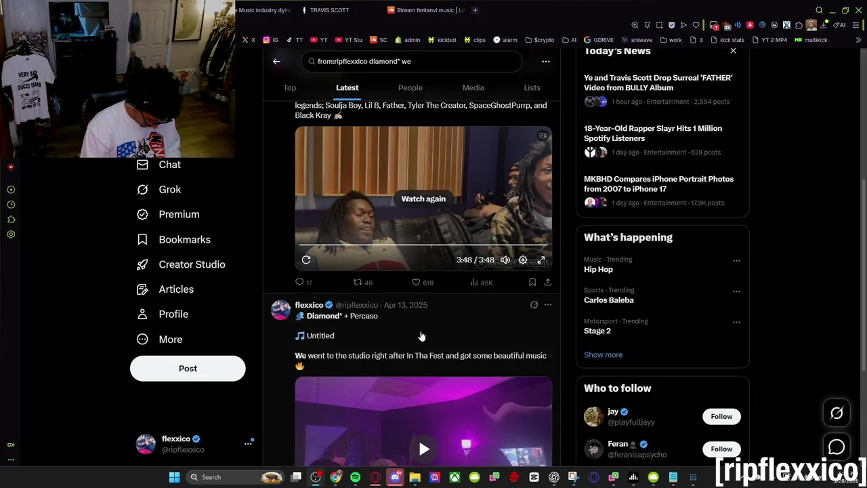Open the work bookmark folder
Screen dimensions: 867x488
pyautogui.click(x=671, y=40)
